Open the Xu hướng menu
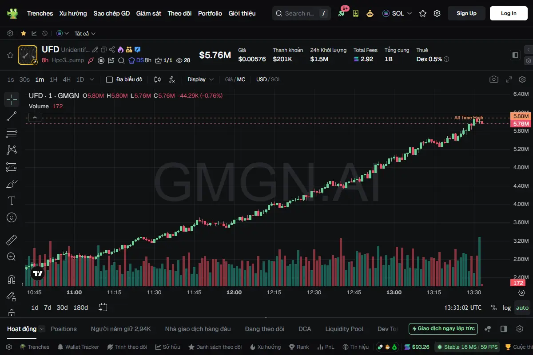 click(73, 13)
